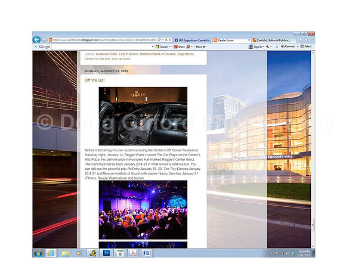Open Windows Explorer folder on taskbar

[x=65, y=253]
